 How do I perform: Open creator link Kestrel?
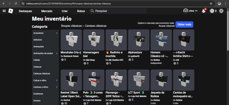(x=67, y=100)
